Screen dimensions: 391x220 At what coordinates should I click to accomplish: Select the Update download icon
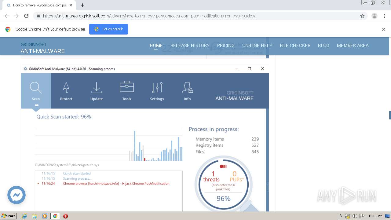[97, 87]
